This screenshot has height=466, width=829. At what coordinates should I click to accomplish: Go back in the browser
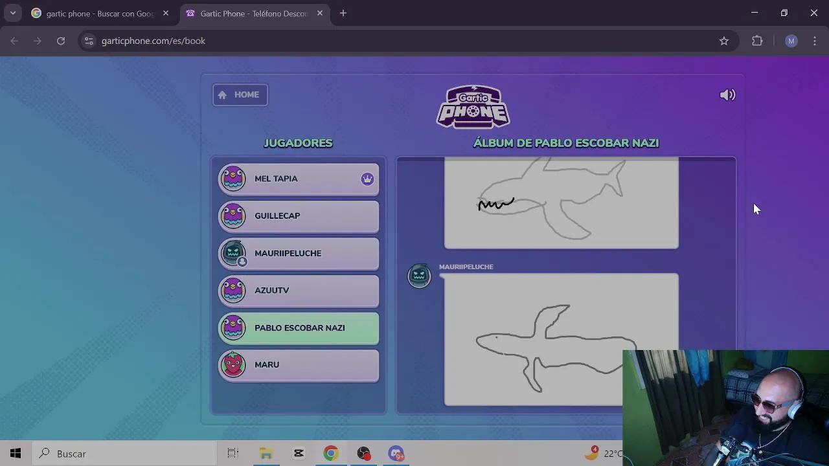point(14,41)
